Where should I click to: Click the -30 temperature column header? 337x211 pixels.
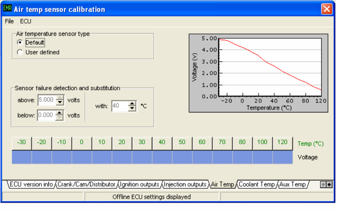pyautogui.click(x=21, y=143)
